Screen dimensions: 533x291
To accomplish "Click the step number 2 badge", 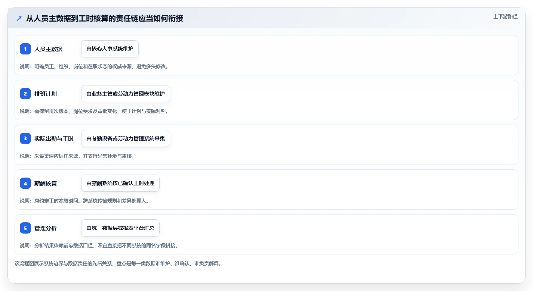I will [x=25, y=94].
